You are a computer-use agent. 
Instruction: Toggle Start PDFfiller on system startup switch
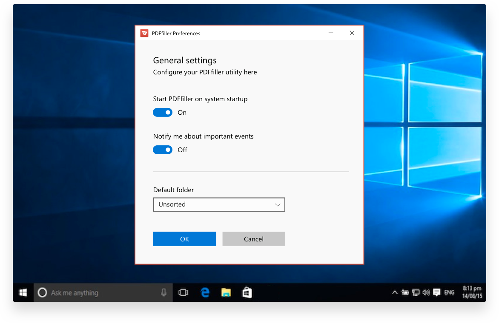coord(163,113)
